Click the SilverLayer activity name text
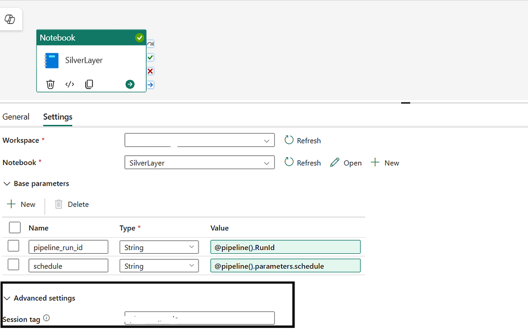528x330 pixels. [84, 60]
